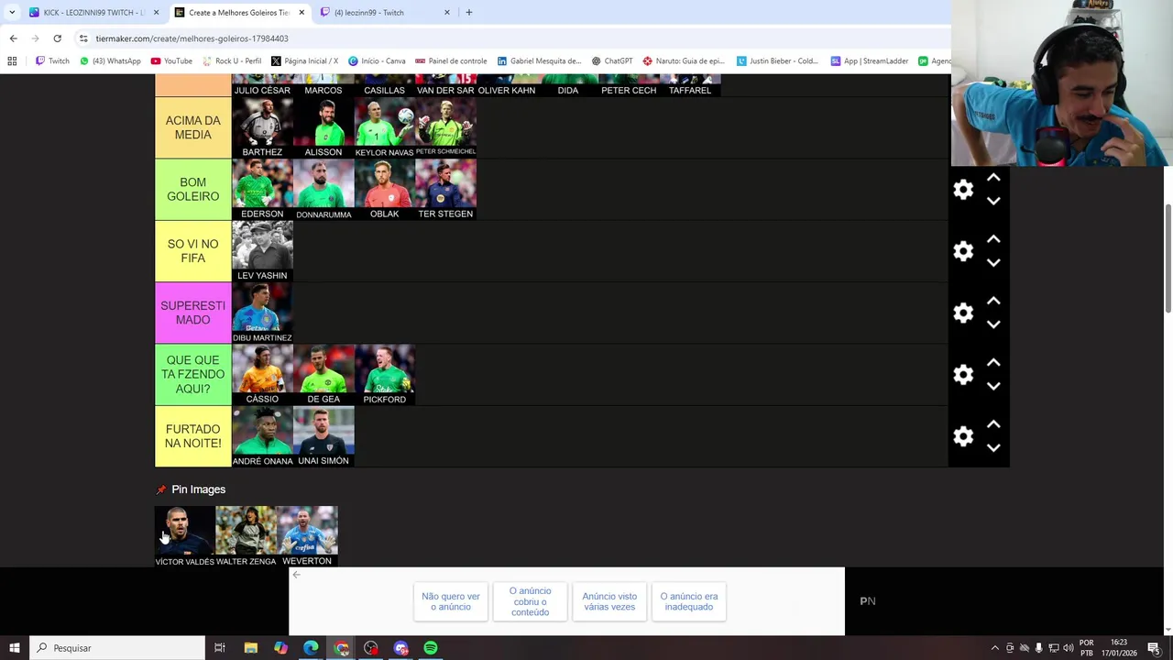Open (43) WhatsApp bookmark
The width and height of the screenshot is (1173, 660).
pos(110,61)
